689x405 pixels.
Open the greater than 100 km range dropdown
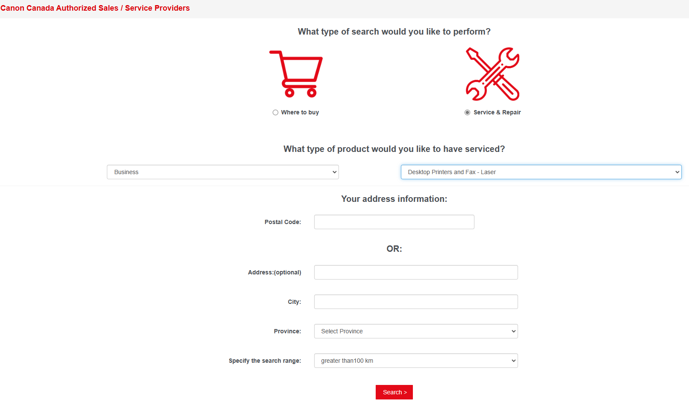click(416, 361)
